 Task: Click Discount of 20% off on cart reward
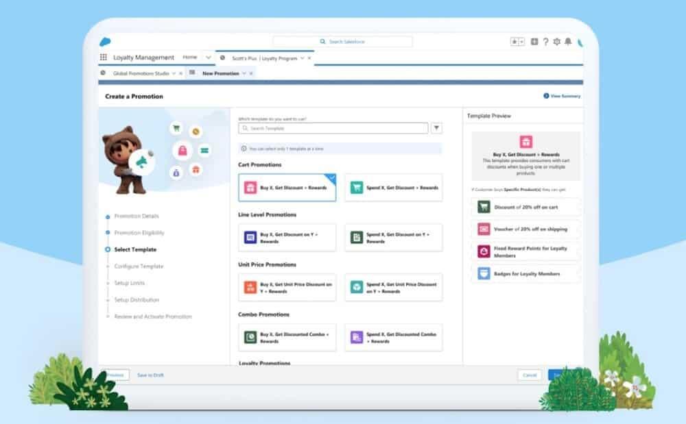pyautogui.click(x=526, y=207)
